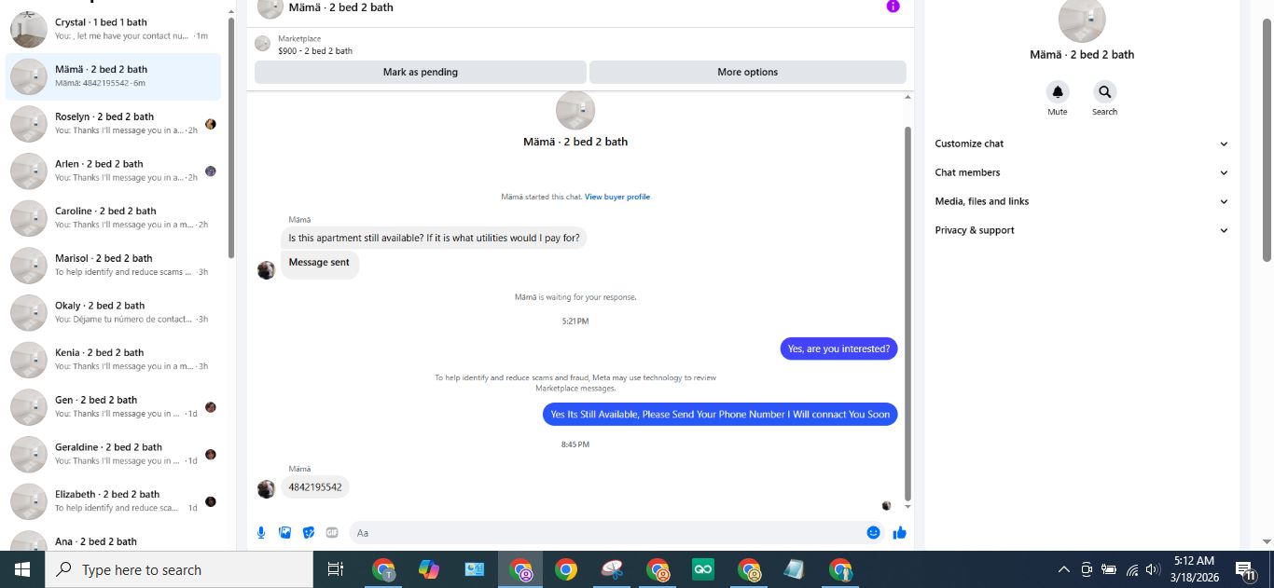Screen dimensions: 1274x588
Task: Open the GIF picker icon
Action: click(x=332, y=533)
